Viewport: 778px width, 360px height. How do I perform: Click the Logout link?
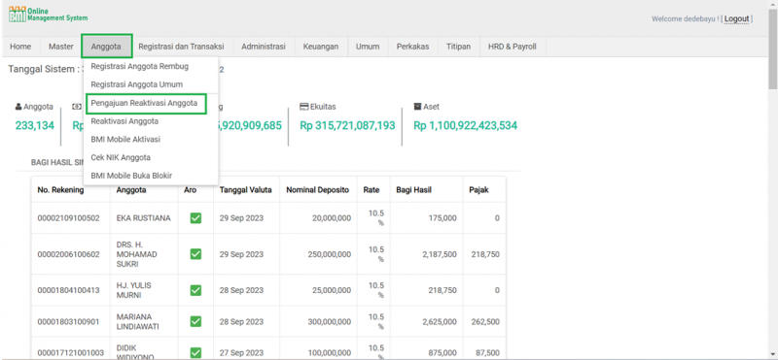point(736,18)
